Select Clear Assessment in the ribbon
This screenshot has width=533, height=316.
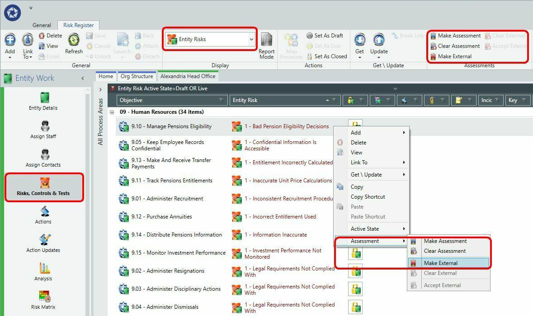tap(455, 46)
